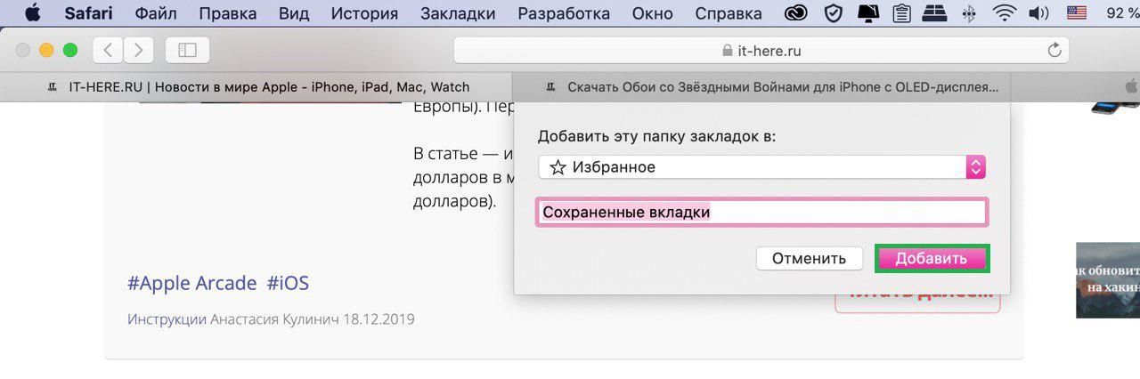Viewport: 1140px width, 379px height.
Task: Toggle the sidebar button in the toolbar
Action: coord(187,51)
